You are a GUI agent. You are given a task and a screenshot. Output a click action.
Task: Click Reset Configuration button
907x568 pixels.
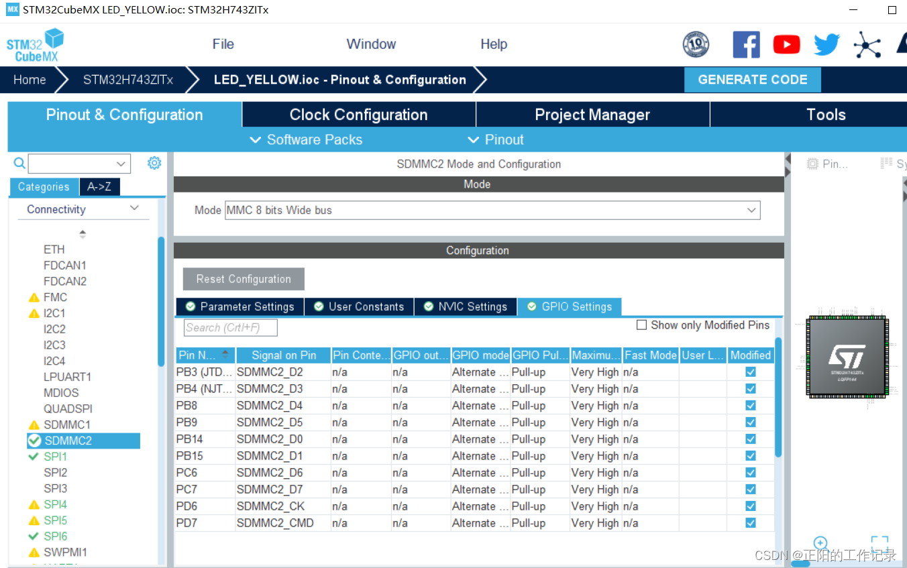pyautogui.click(x=244, y=279)
